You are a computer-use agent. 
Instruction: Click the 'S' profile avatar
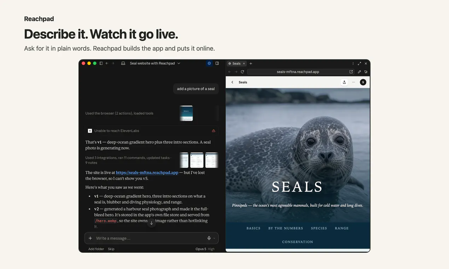(x=363, y=82)
